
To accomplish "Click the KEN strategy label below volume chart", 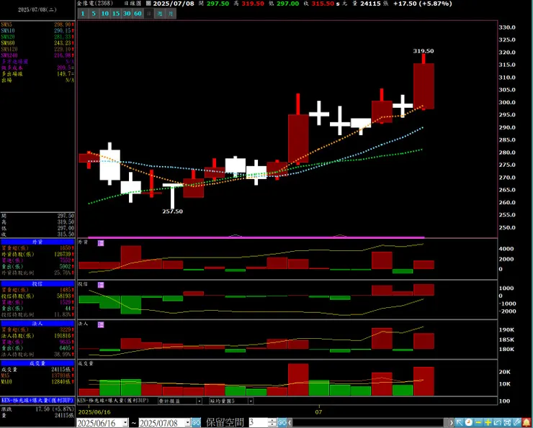I will tap(113, 401).
